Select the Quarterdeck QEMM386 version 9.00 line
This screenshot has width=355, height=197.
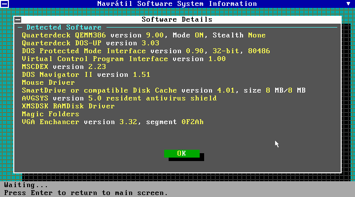click(144, 35)
